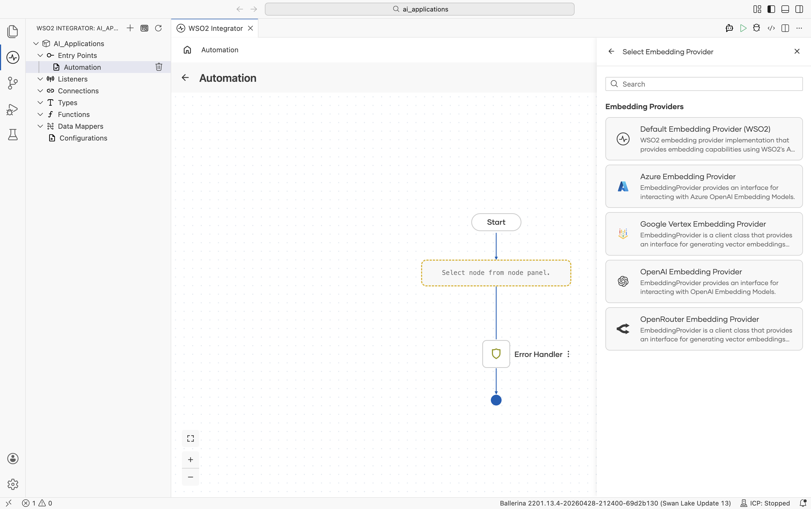The height and width of the screenshot is (509, 811).
Task: Zoom out the diagram with minus button
Action: 190,477
